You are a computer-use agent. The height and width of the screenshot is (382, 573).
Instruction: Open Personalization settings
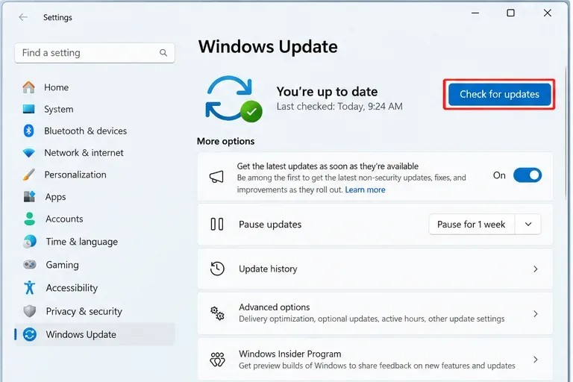pos(95,175)
